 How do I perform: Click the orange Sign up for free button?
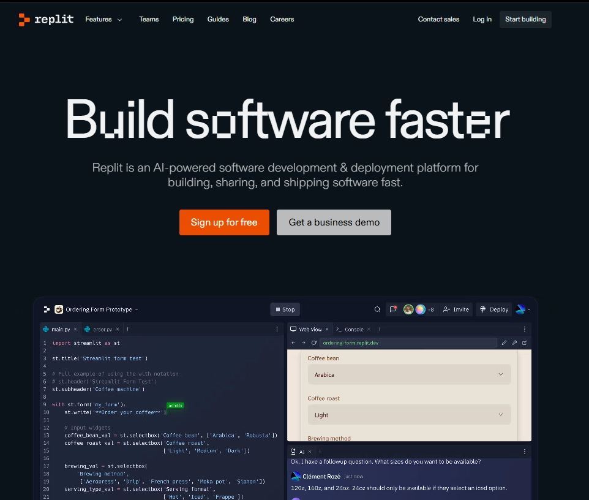click(x=224, y=222)
